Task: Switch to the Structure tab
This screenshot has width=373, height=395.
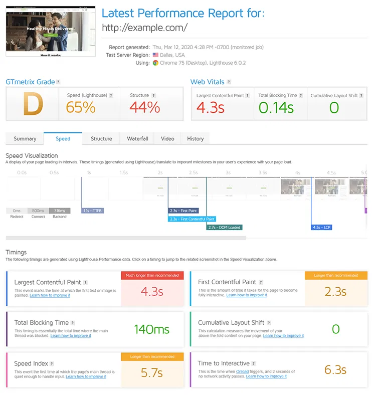Action: point(101,139)
